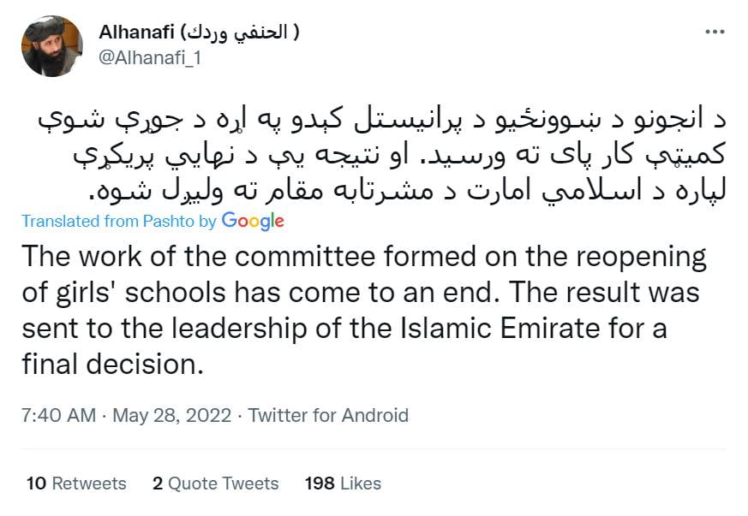Click the words 'final decision.' in translation
Screen dimensions: 748x516
(113, 365)
